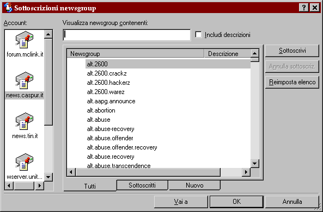Close the Sottoscrizioni newsgroup dialog
The image size is (323, 212).
point(314,8)
